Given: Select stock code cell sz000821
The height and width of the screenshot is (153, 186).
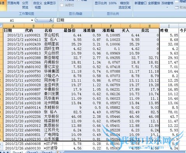Looking at the screenshot, I should 33,35.
